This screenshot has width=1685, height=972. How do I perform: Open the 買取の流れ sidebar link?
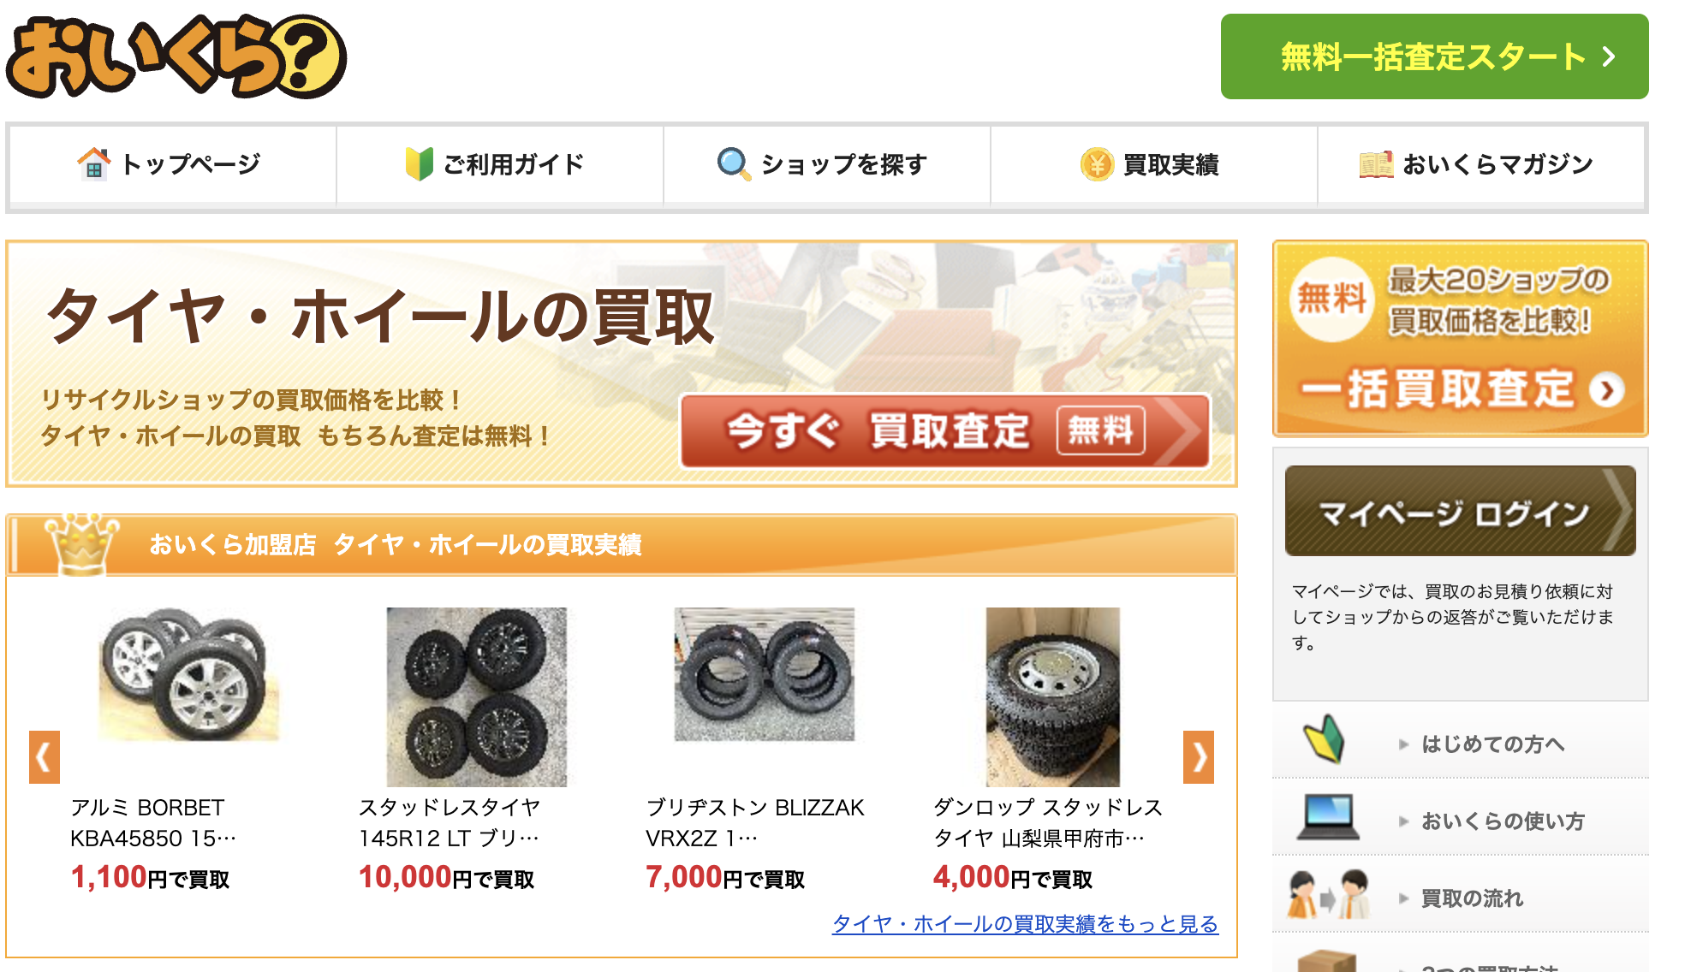pos(1472,898)
